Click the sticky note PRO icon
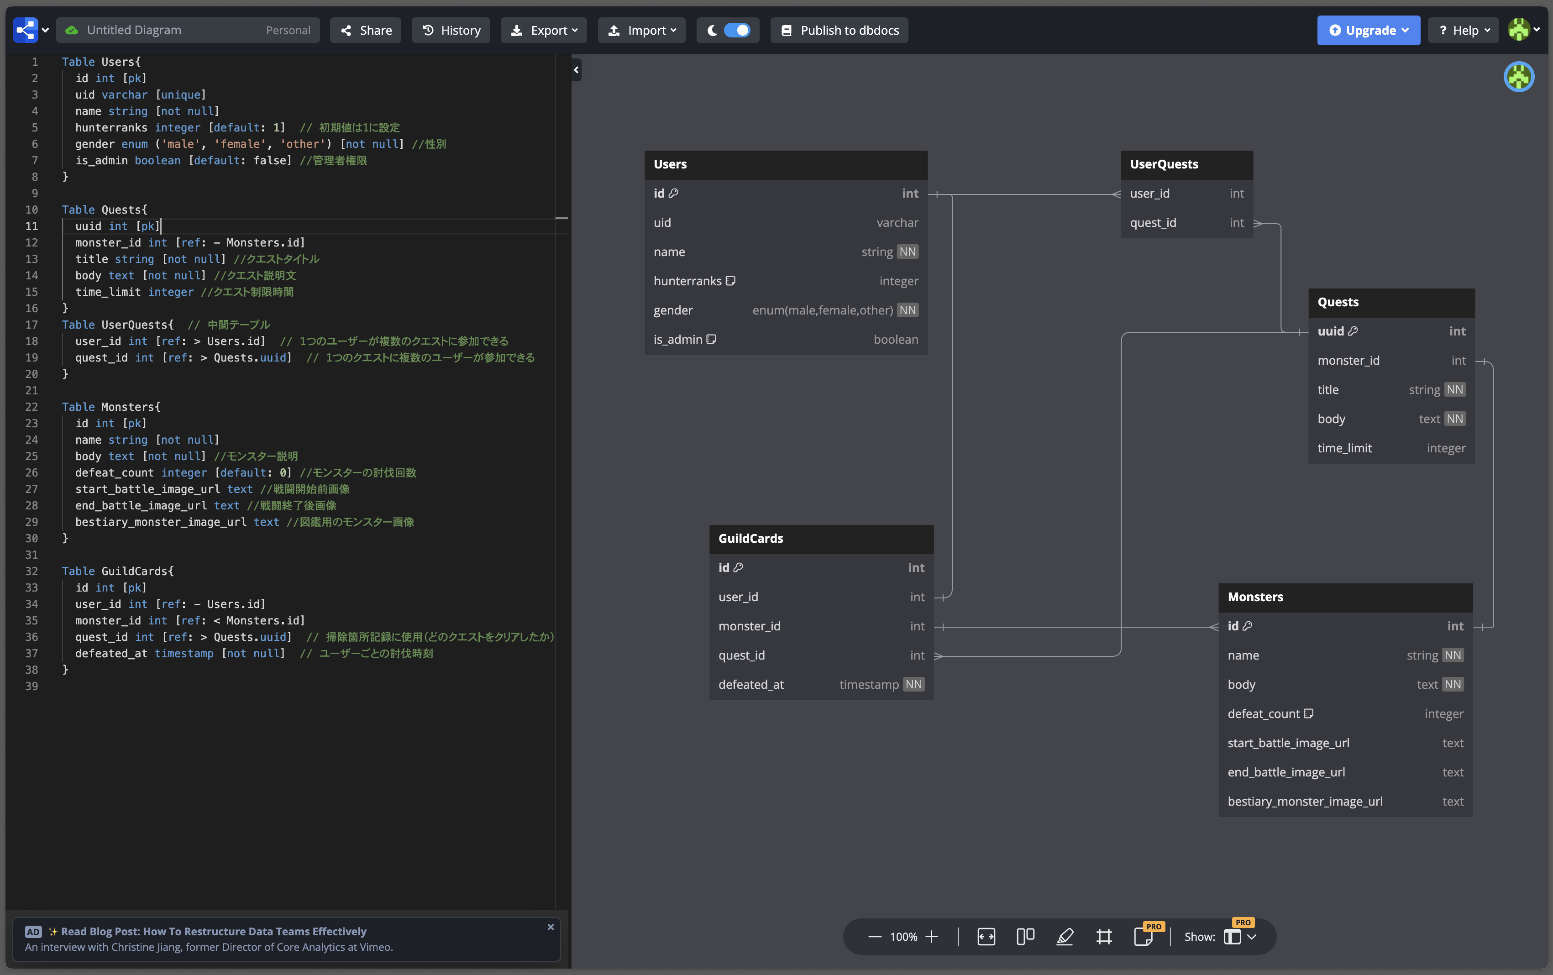 tap(1144, 936)
